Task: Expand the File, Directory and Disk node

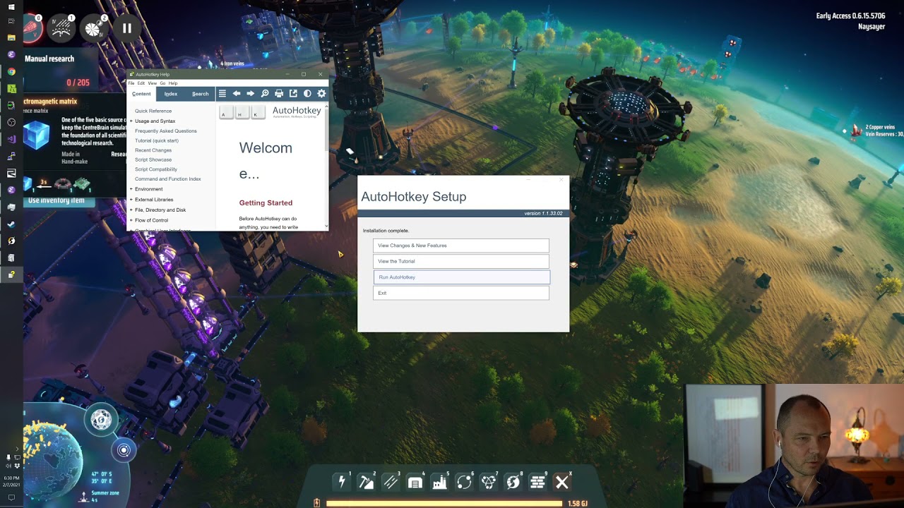Action: coord(131,210)
